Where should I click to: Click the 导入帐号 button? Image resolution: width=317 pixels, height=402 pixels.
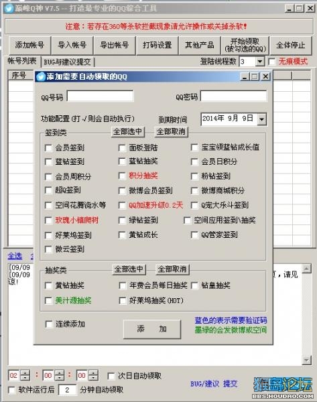72,46
